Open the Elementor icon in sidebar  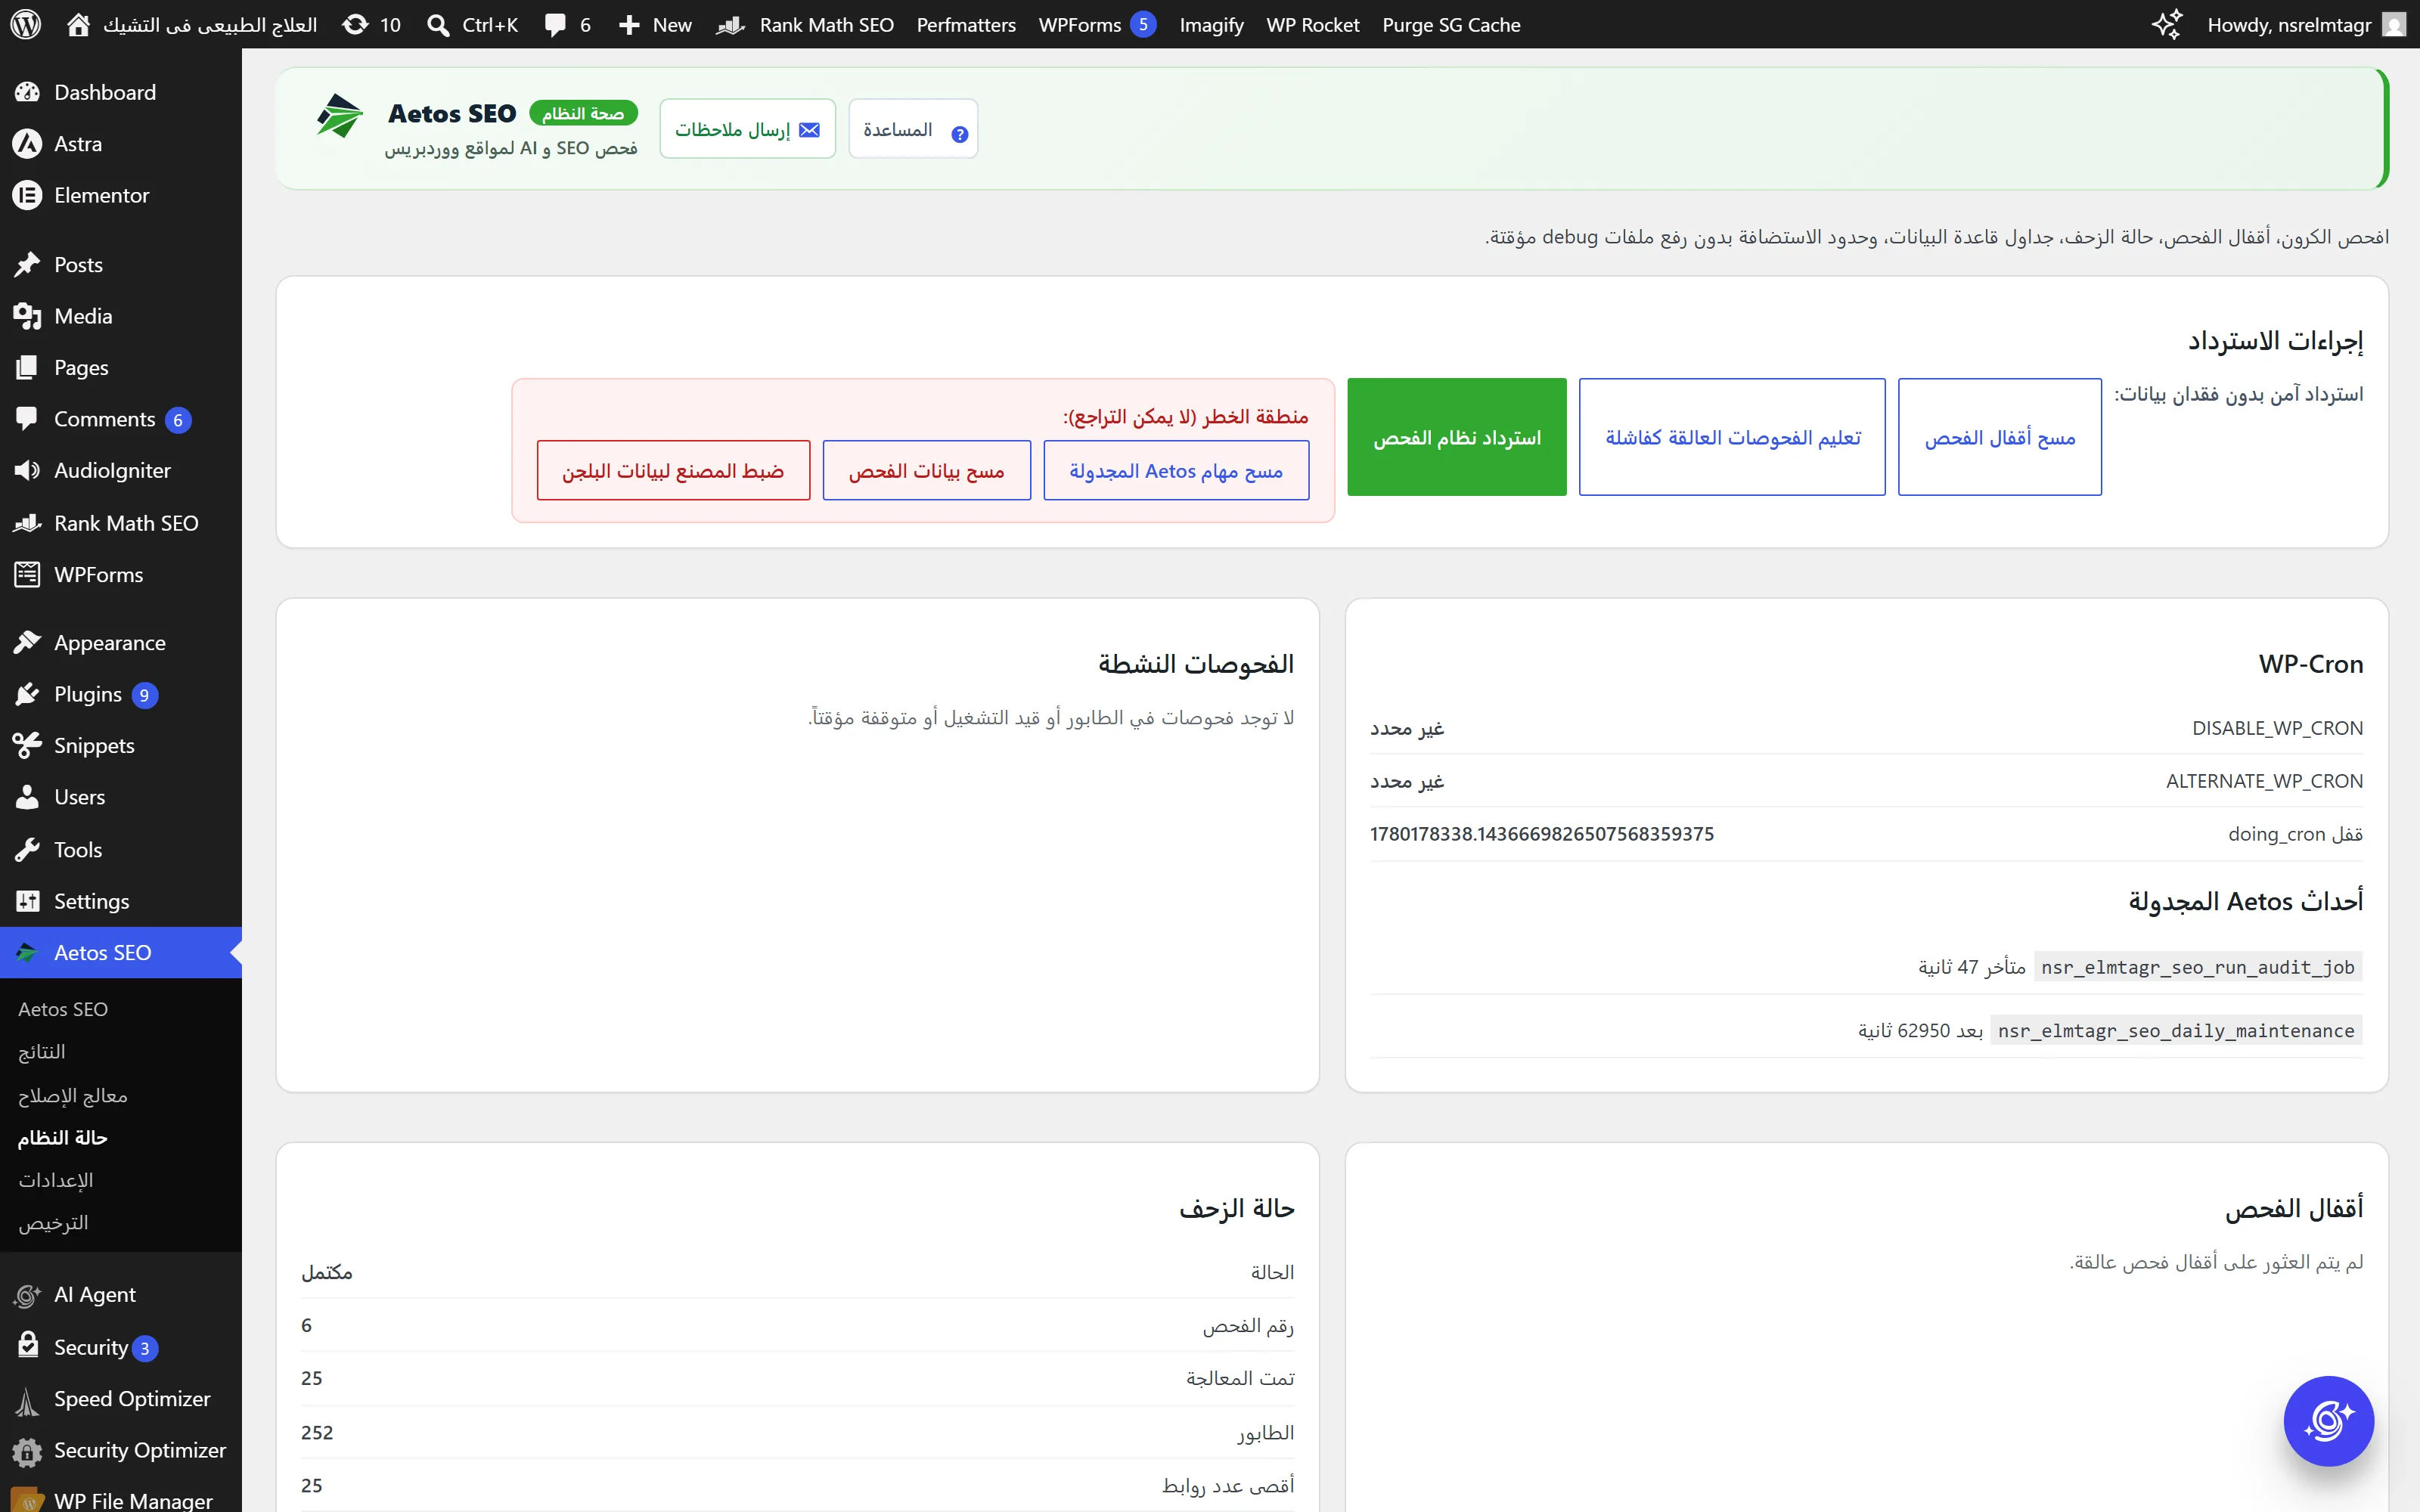(27, 195)
